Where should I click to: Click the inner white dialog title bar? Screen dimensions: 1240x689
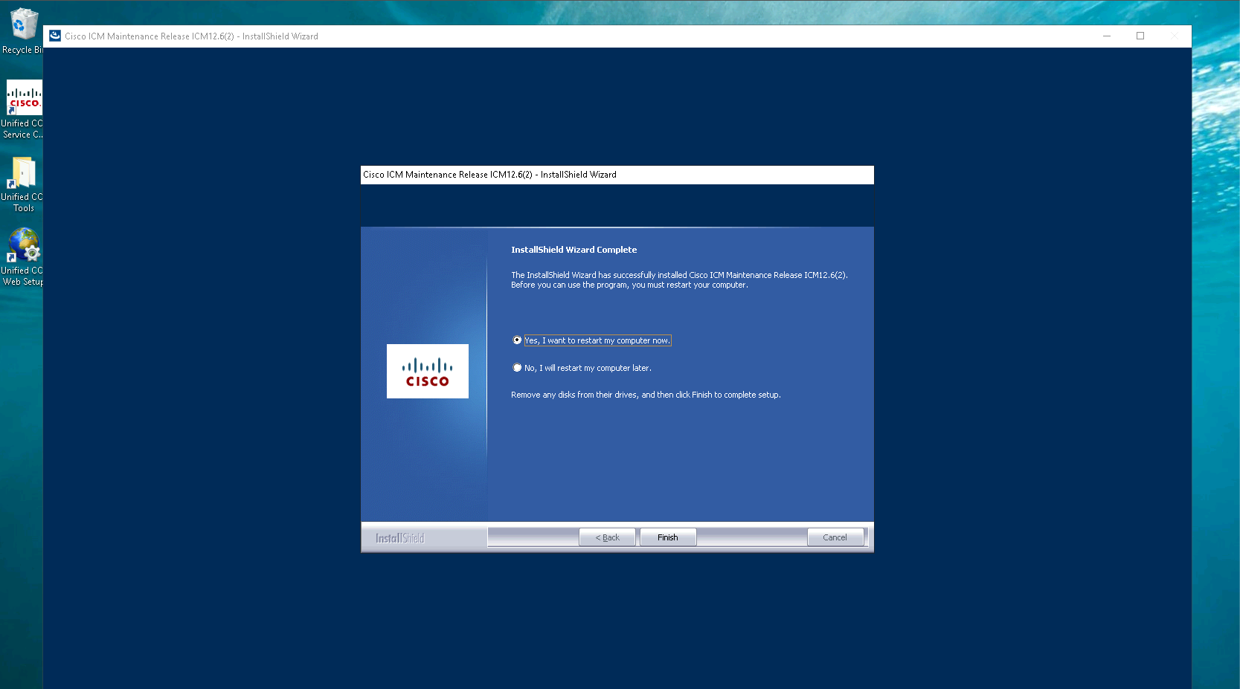coord(616,175)
